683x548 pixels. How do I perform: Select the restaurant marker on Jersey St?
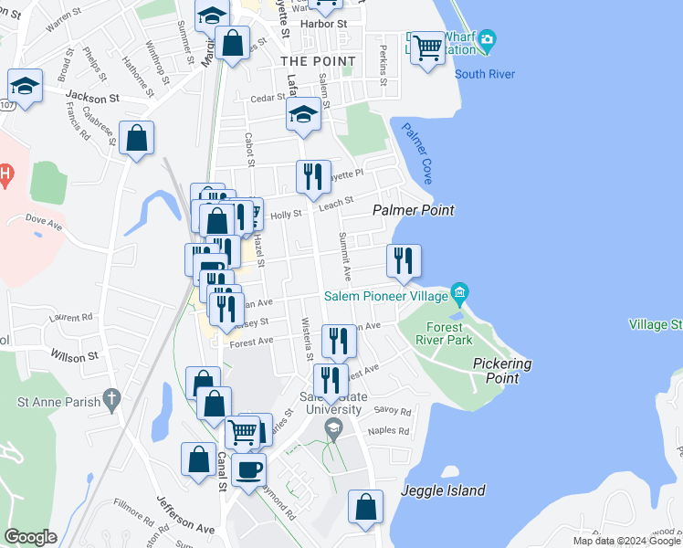point(226,312)
